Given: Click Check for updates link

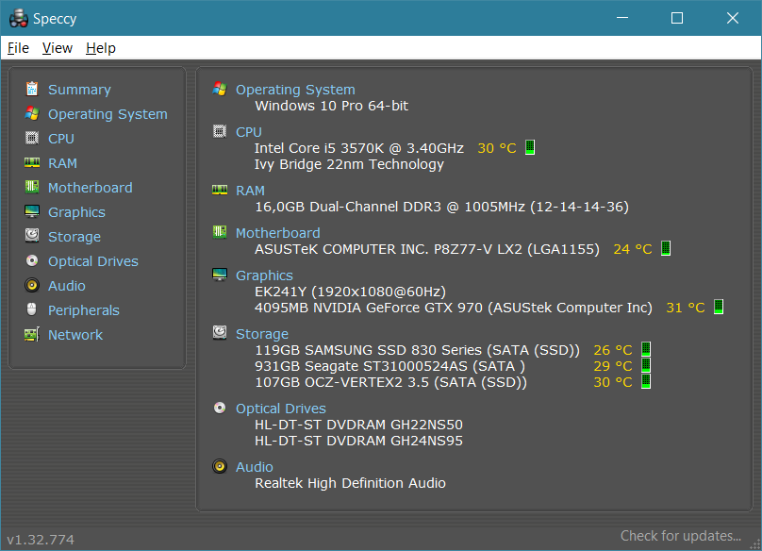Looking at the screenshot, I should (x=680, y=536).
